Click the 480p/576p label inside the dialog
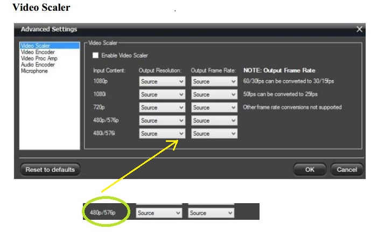Image resolution: width=378 pixels, height=244 pixels. [106, 120]
